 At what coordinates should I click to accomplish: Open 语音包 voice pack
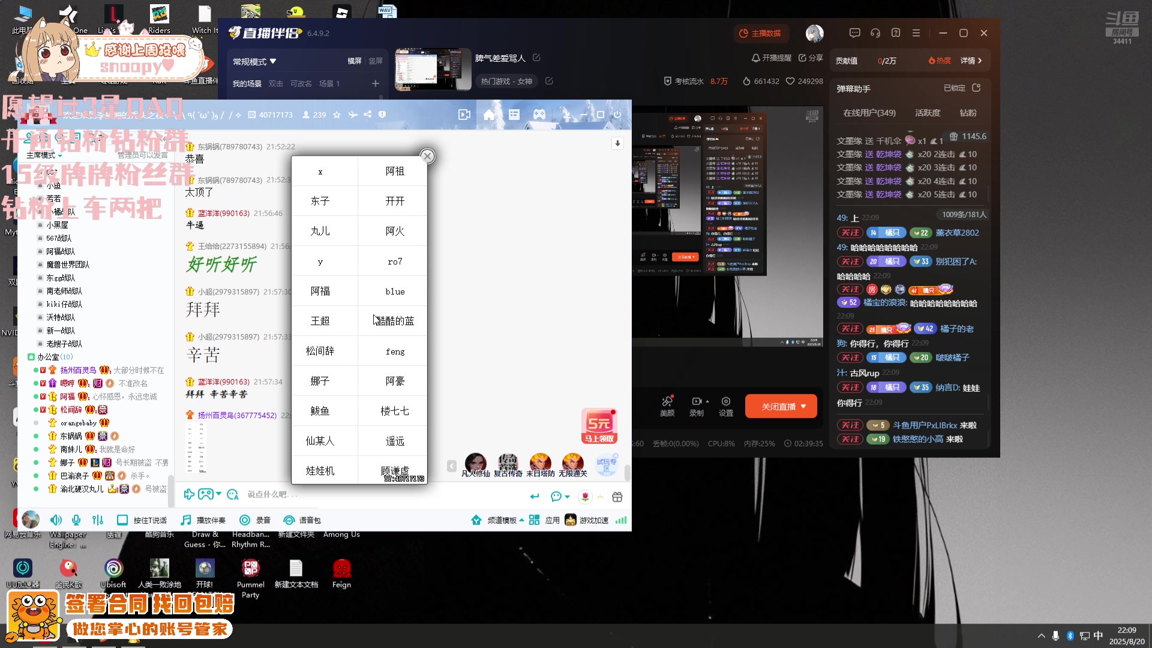tap(302, 520)
